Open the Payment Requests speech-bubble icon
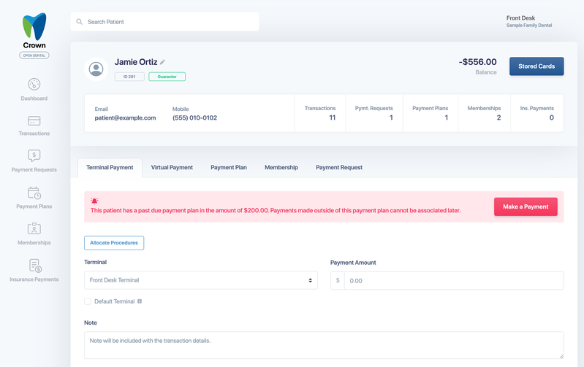This screenshot has width=584, height=367. click(x=34, y=155)
